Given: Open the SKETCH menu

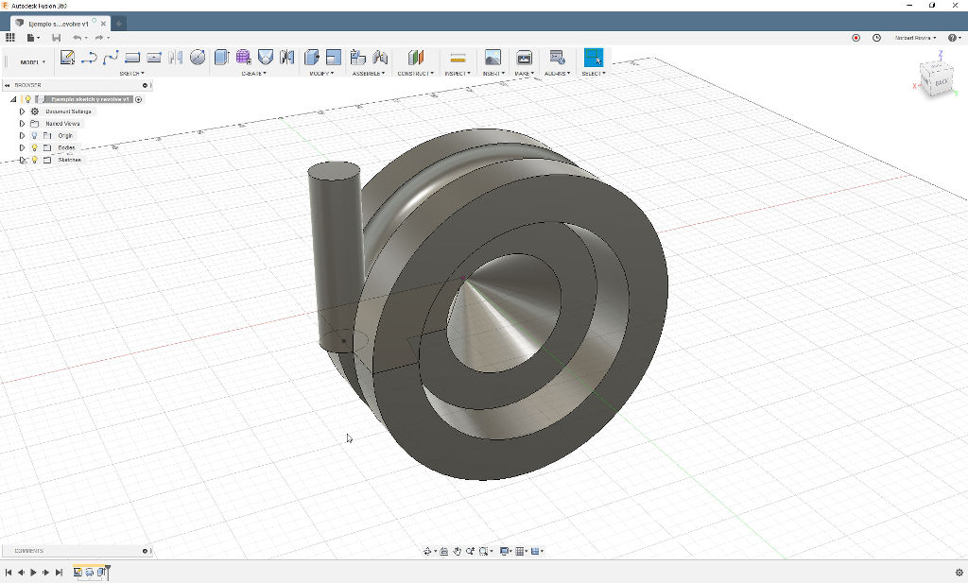Looking at the screenshot, I should [130, 73].
